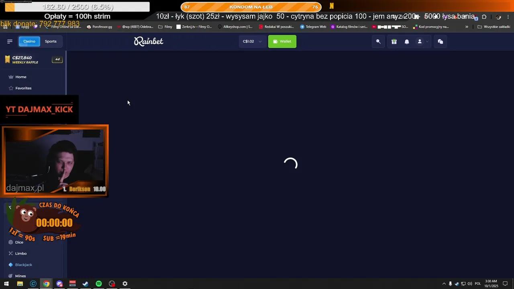Image resolution: width=514 pixels, height=289 pixels.
Task: Open Chrome three-dot menu
Action: [x=508, y=17]
